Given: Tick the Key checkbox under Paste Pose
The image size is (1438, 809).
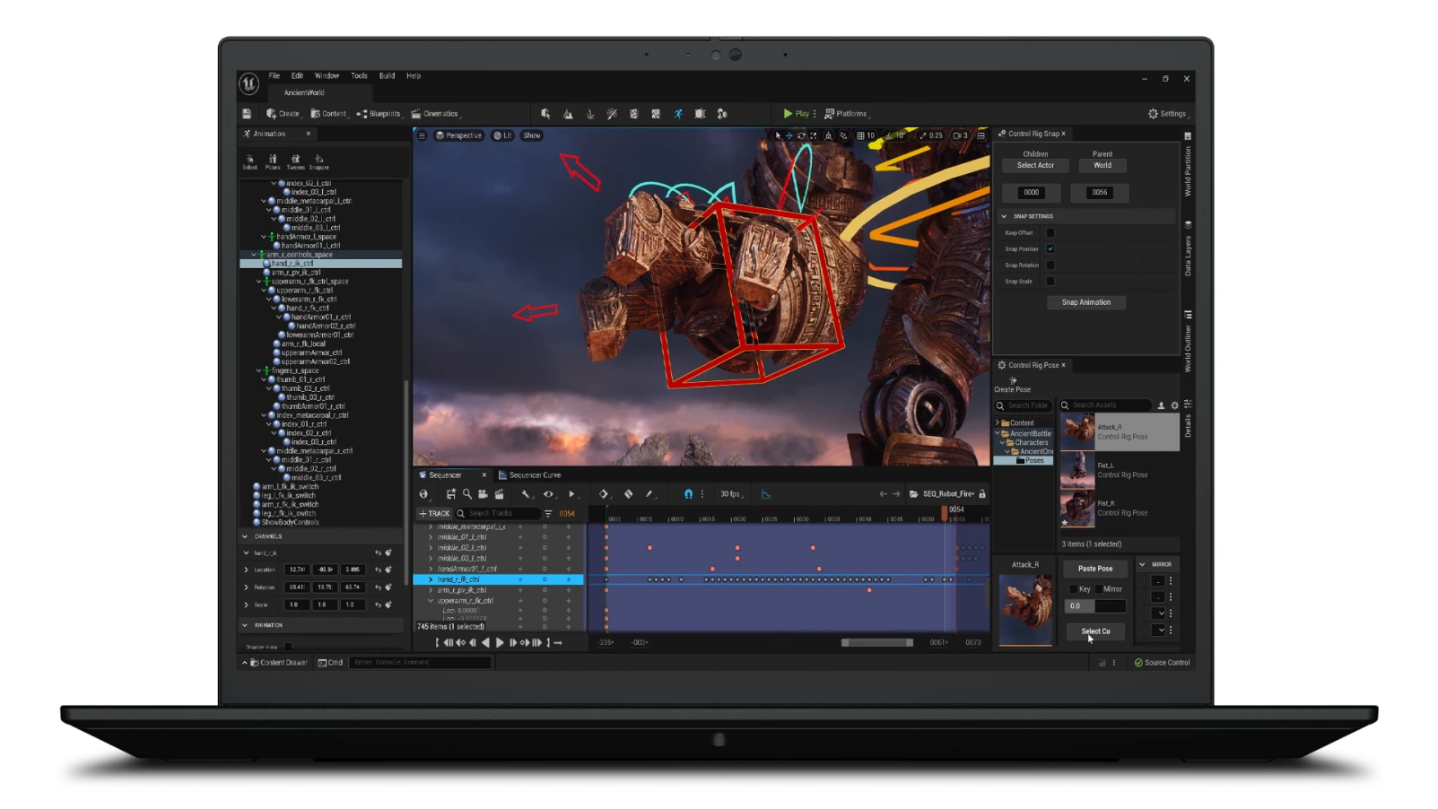Looking at the screenshot, I should [x=1073, y=589].
